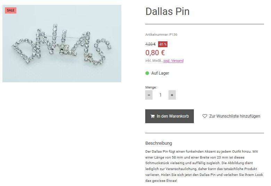Click the green in-stock indicator dot
Image resolution: width=271 pixels, height=186 pixels.
pos(147,73)
